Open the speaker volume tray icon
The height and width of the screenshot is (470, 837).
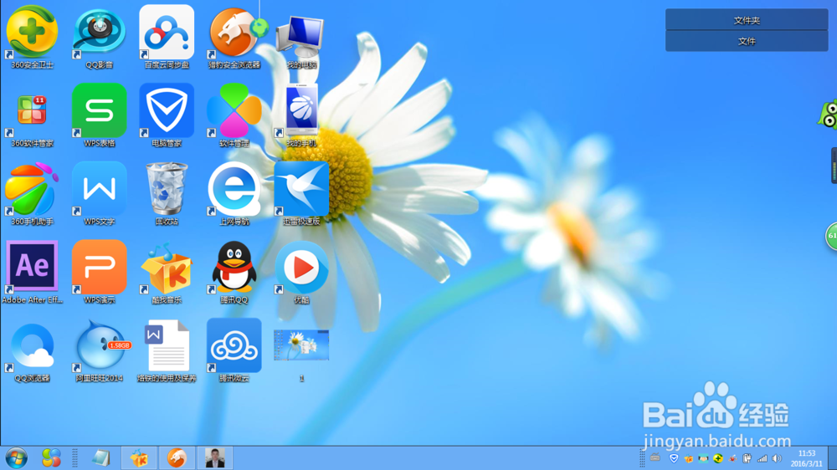tap(777, 458)
